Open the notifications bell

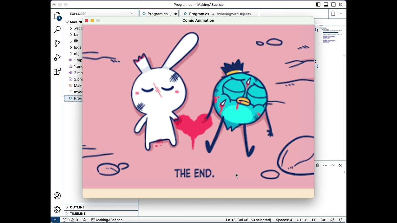[341, 220]
